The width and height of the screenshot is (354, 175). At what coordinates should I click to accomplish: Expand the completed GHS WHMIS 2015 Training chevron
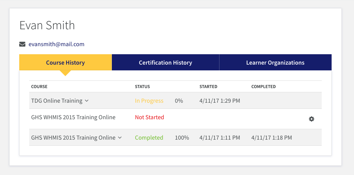(x=120, y=138)
